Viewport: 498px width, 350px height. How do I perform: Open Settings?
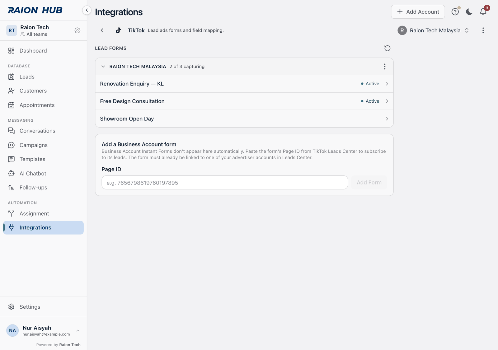(43, 307)
